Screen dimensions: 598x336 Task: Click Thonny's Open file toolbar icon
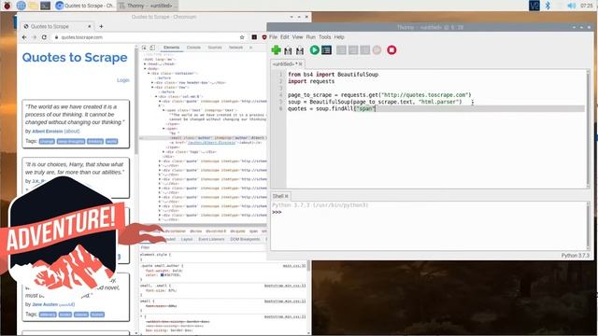click(288, 50)
